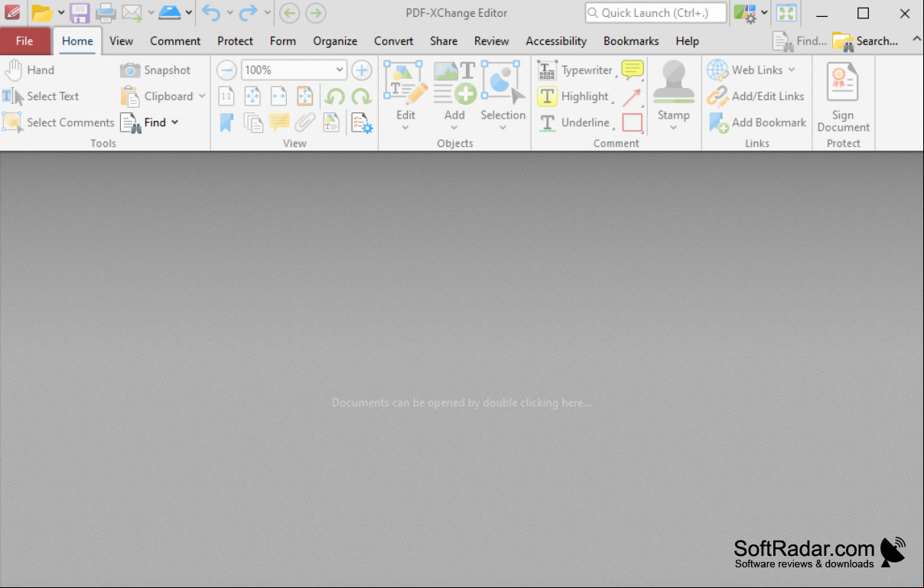
Task: Show the Comments pane icon in View group
Action: 279,122
